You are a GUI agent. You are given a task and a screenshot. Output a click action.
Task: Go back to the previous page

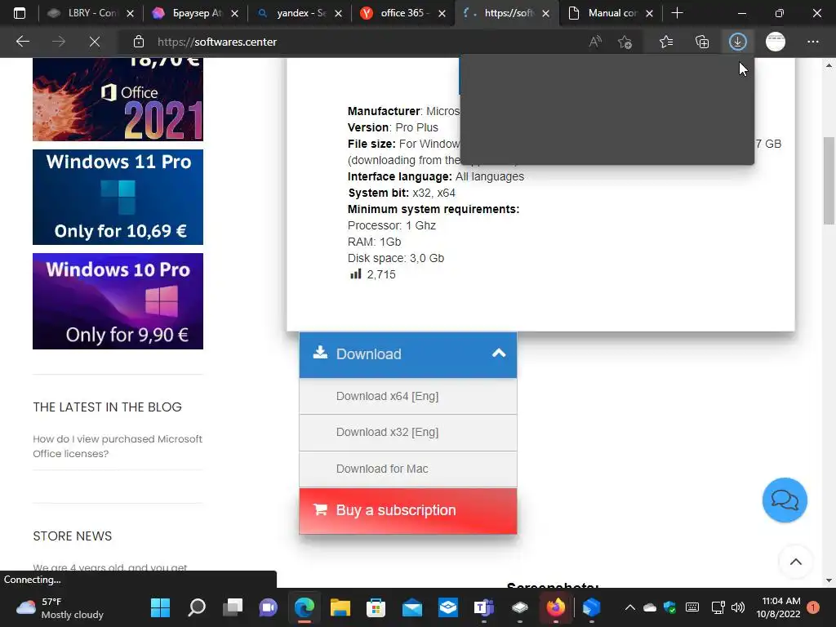point(23,42)
